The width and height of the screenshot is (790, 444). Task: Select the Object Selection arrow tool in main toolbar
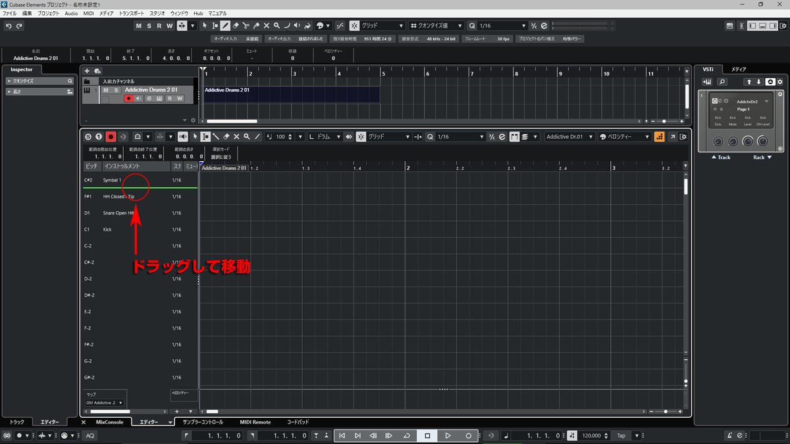205,26
